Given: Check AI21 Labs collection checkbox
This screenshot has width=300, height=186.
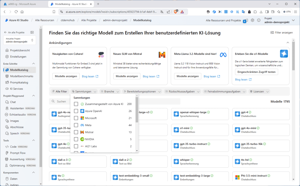Looking at the screenshot, I should click(x=76, y=146).
